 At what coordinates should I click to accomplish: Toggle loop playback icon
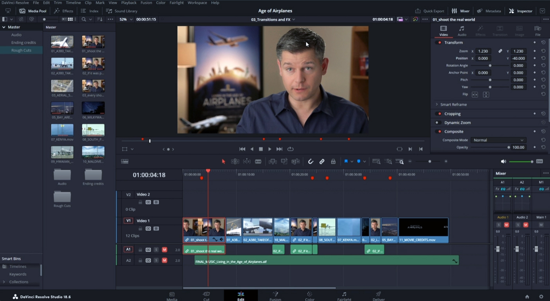coord(290,149)
